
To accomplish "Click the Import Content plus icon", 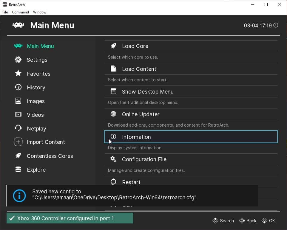I will 18,142.
